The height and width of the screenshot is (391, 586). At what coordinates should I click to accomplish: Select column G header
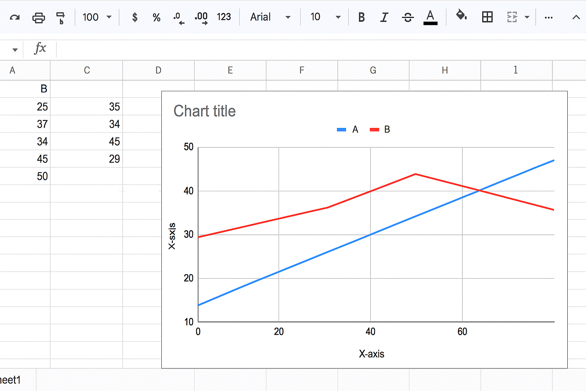pos(373,70)
